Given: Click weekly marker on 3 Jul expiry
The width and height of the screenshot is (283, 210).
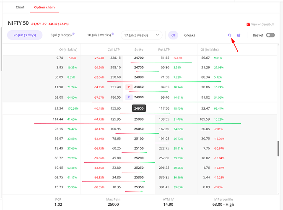Looking at the screenshot, I should [x=73, y=34].
